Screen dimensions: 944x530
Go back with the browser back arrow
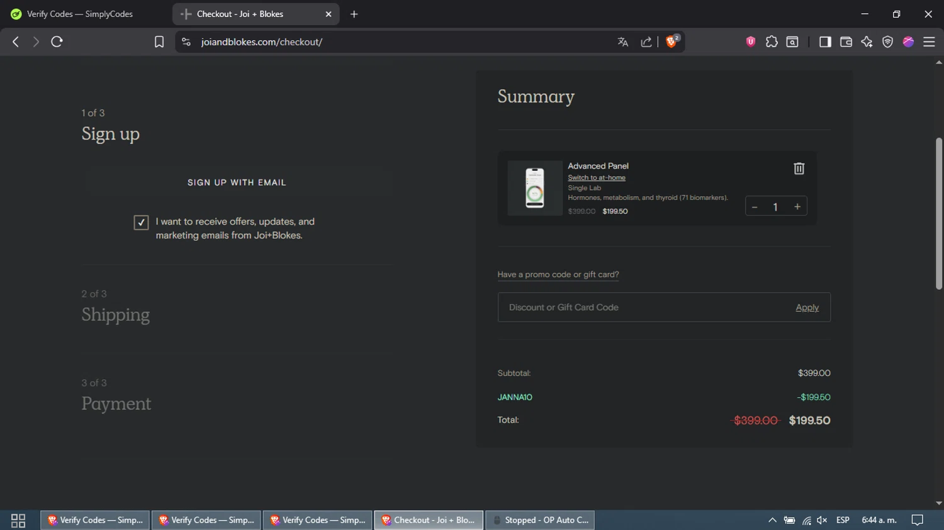click(16, 41)
